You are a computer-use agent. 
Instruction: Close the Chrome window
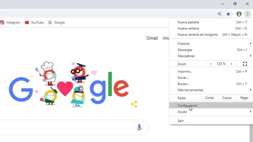[x=247, y=4]
